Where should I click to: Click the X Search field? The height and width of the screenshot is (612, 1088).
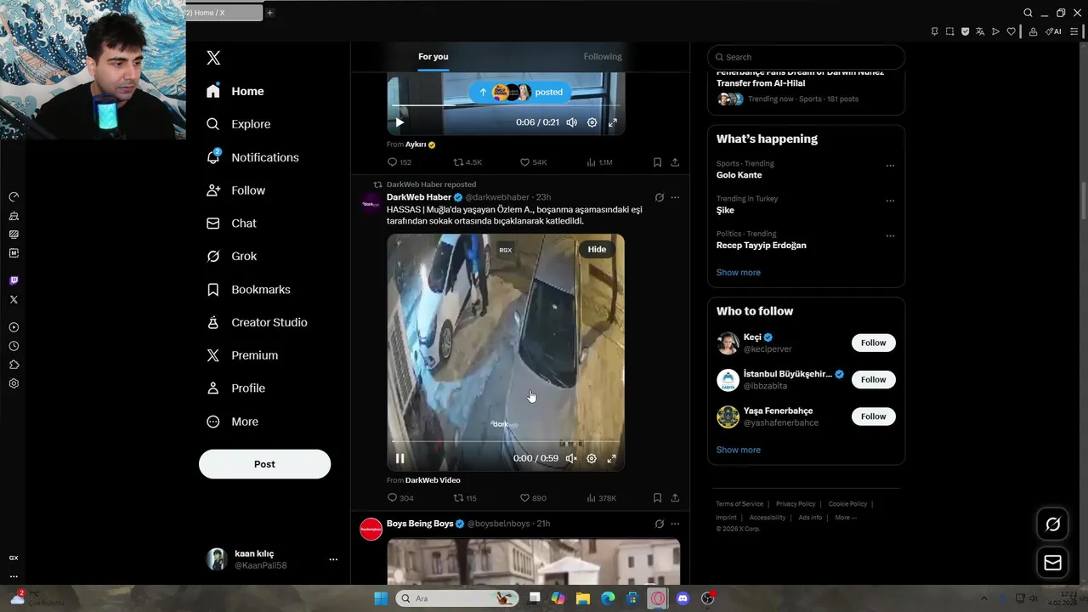pos(806,57)
